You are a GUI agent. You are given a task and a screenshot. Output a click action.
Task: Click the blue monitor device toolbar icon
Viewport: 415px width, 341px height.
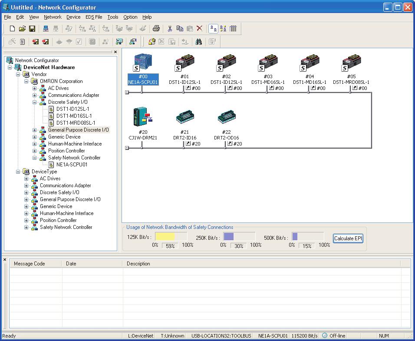pos(119,42)
